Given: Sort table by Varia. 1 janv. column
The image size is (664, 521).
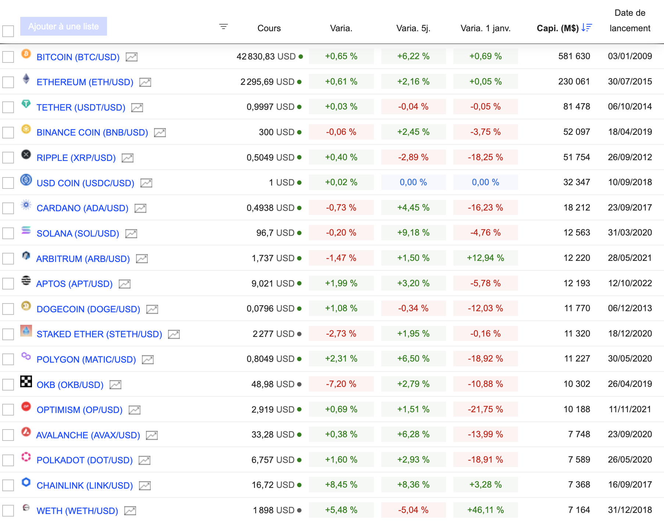Looking at the screenshot, I should pyautogui.click(x=486, y=28).
